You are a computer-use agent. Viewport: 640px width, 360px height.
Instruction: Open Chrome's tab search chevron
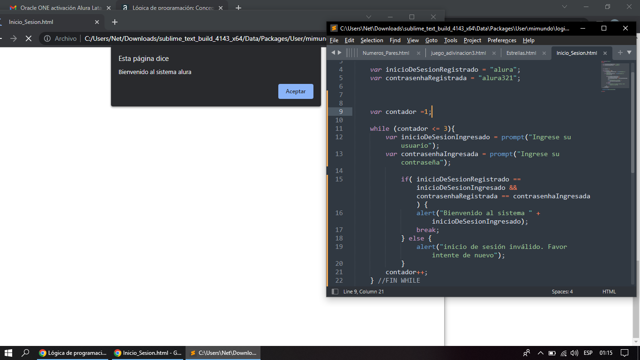[369, 17]
